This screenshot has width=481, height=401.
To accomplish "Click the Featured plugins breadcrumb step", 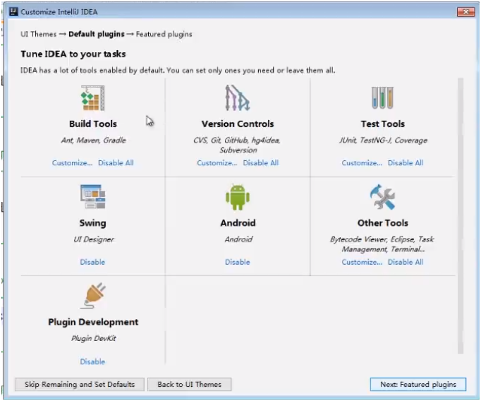I will pyautogui.click(x=164, y=34).
